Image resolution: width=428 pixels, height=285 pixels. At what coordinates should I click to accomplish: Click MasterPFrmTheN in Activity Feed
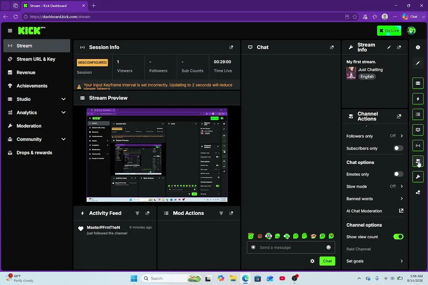[x=103, y=228]
